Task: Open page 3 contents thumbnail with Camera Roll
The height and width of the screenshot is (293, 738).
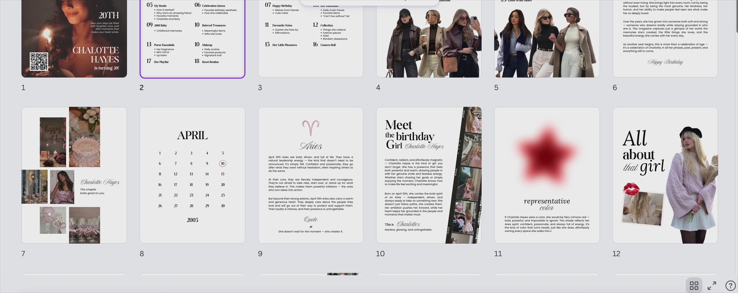Action: (x=311, y=38)
